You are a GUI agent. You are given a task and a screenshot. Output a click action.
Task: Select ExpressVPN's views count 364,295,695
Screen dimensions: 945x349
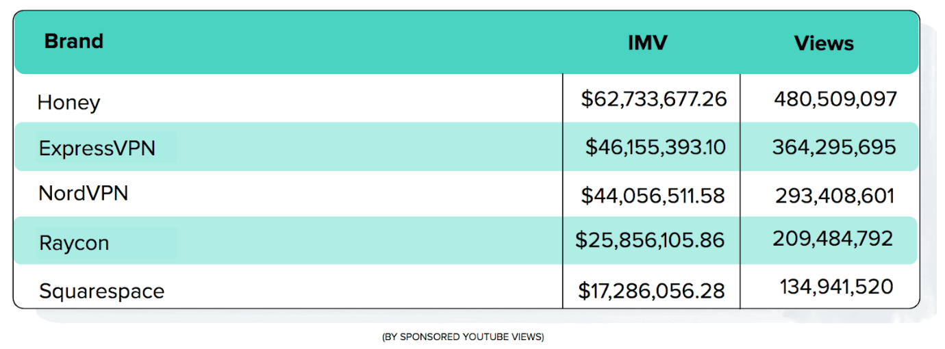click(x=834, y=147)
